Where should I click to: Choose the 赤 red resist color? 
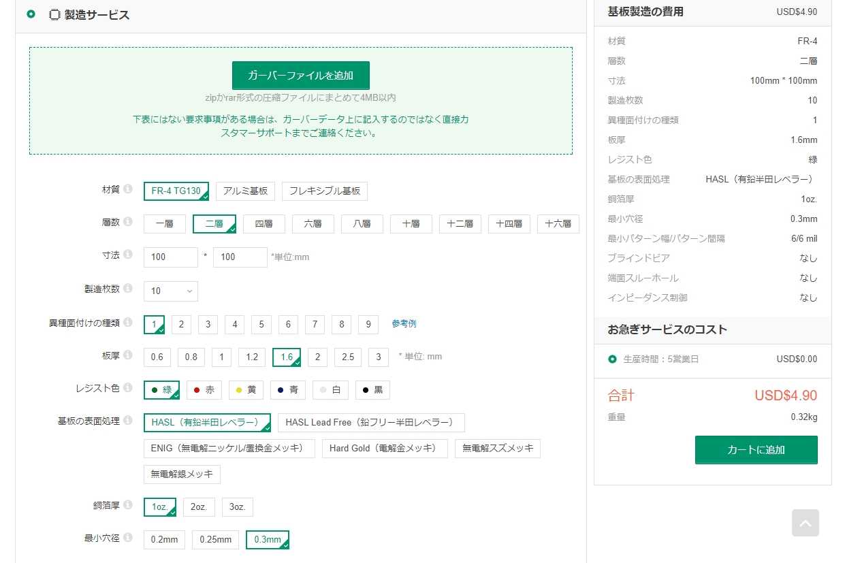coord(204,390)
